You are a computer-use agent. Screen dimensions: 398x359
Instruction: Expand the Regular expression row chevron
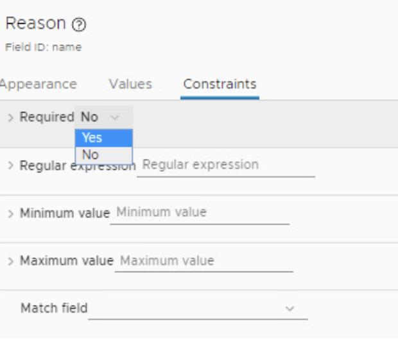[10, 165]
